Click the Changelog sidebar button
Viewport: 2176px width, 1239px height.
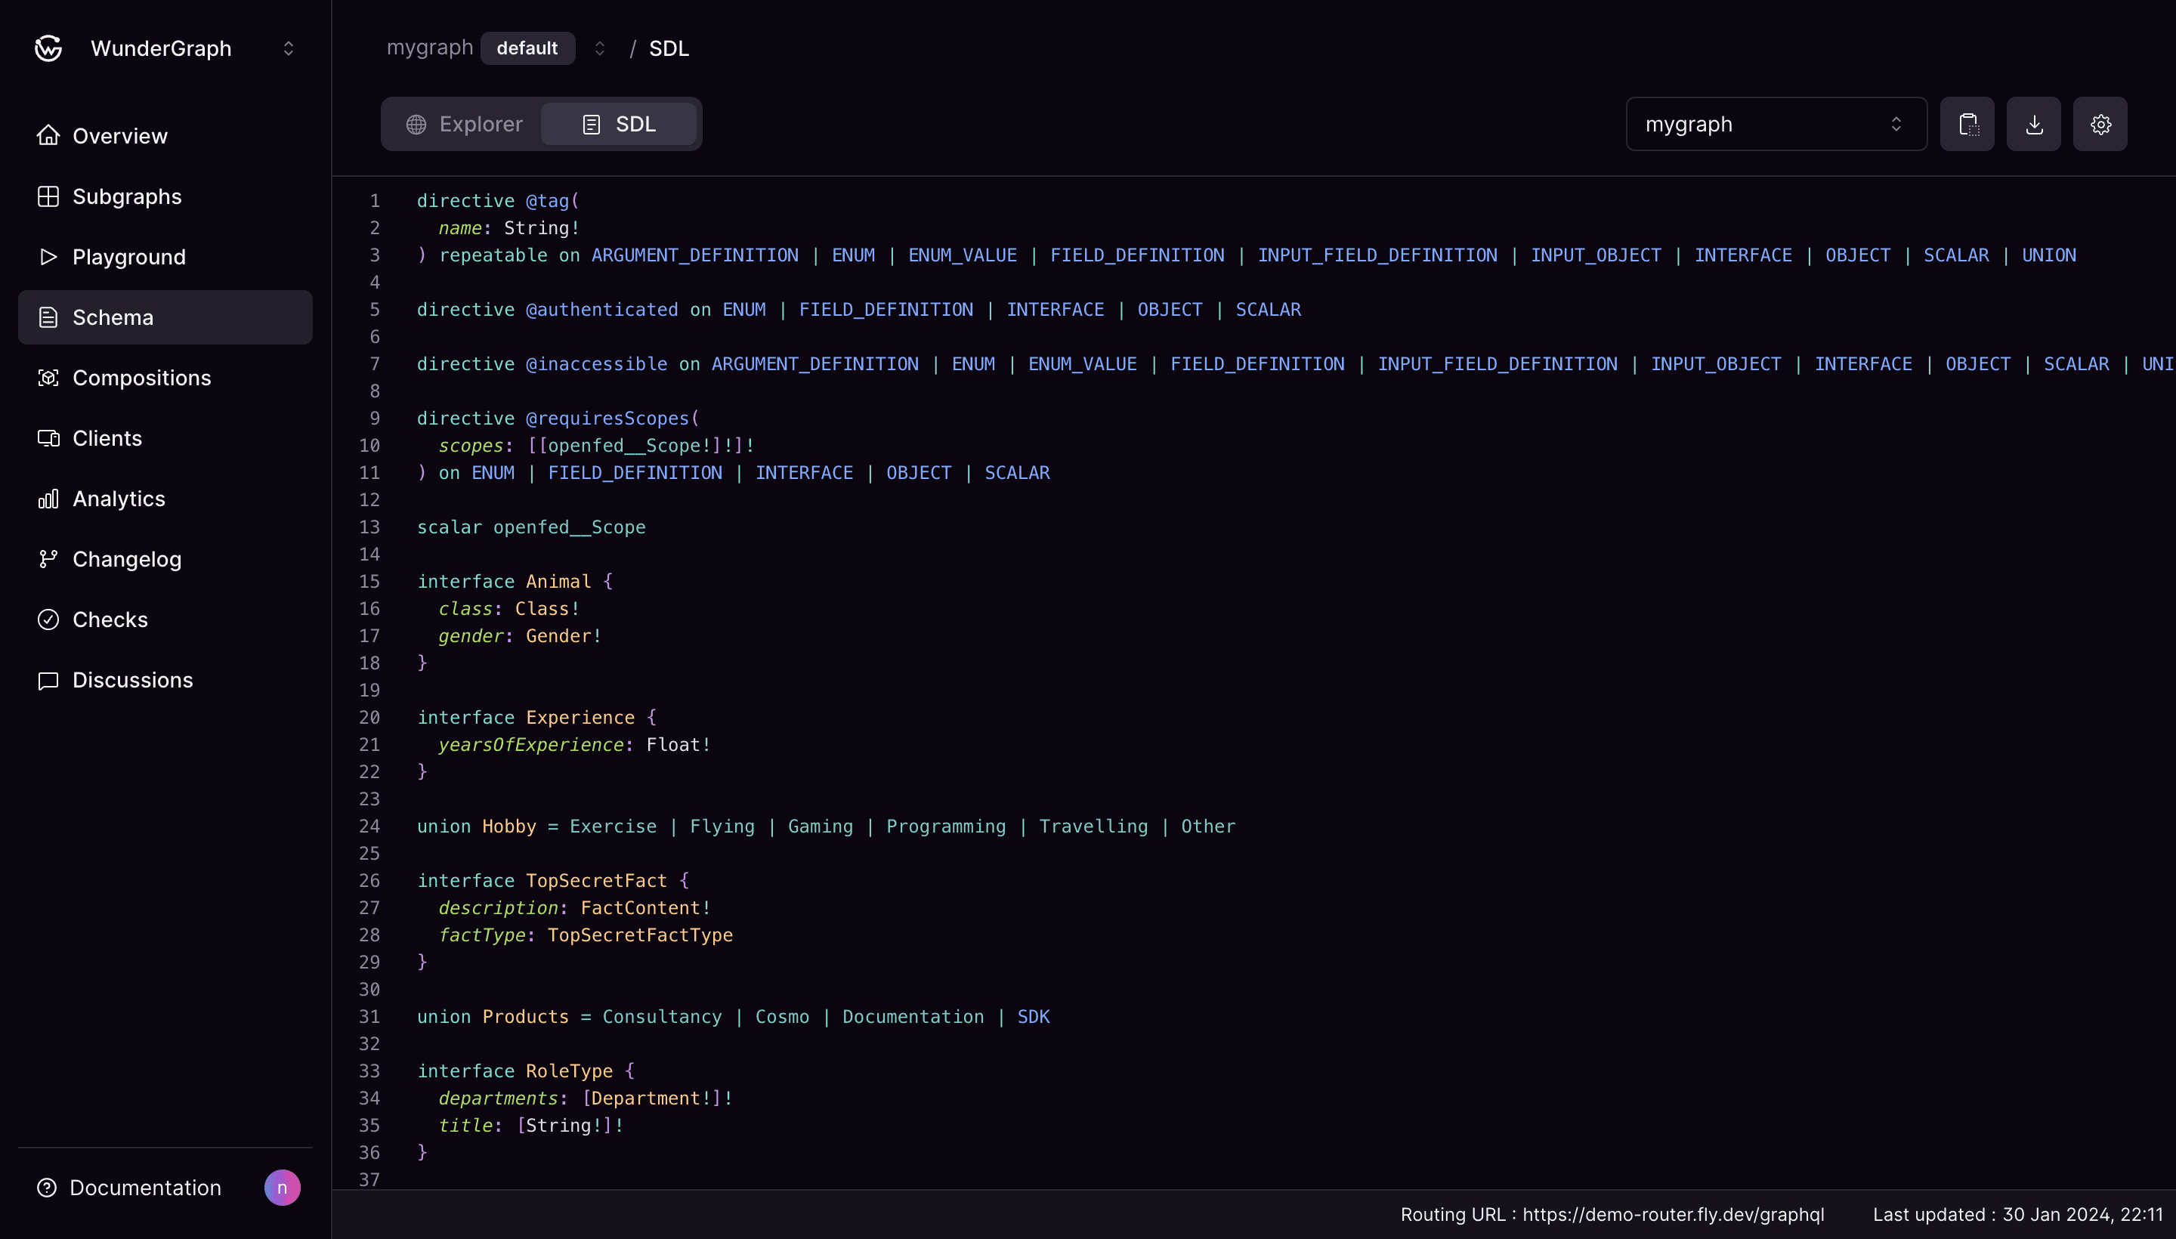point(127,559)
